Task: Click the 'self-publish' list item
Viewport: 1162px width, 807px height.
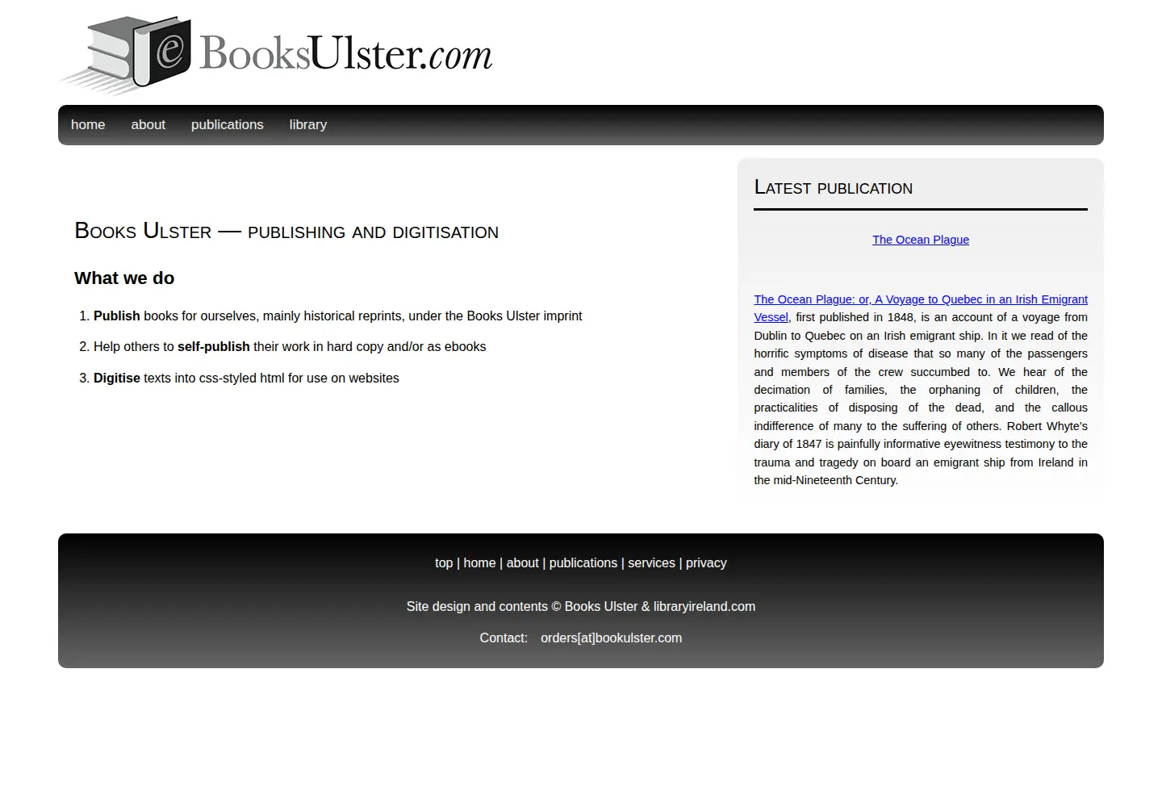Action: [x=290, y=347]
